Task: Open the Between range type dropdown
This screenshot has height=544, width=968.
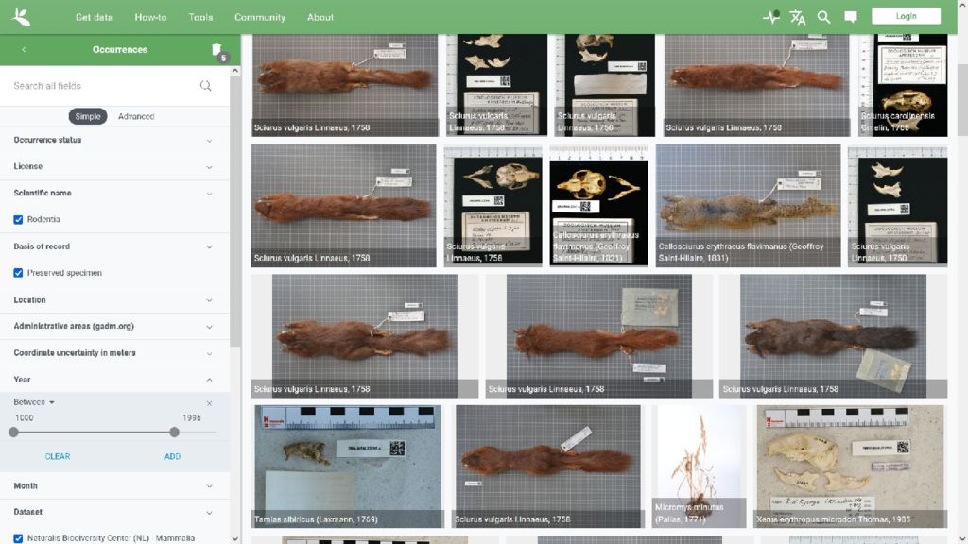Action: tap(34, 402)
